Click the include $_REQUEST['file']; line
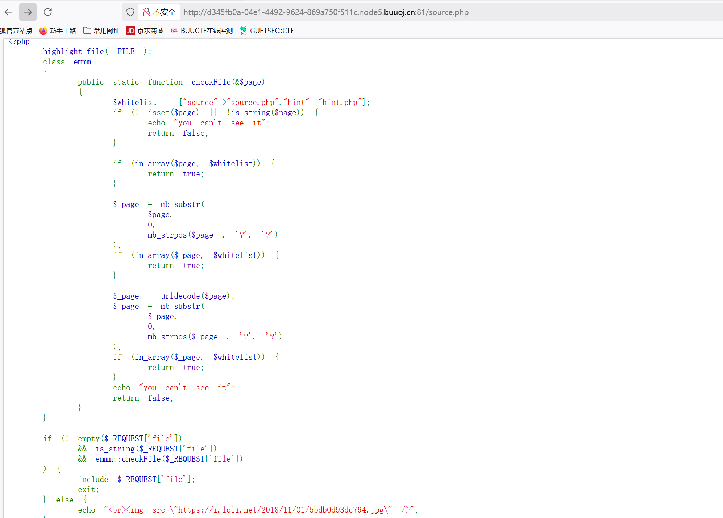Image resolution: width=723 pixels, height=518 pixels. point(137,479)
